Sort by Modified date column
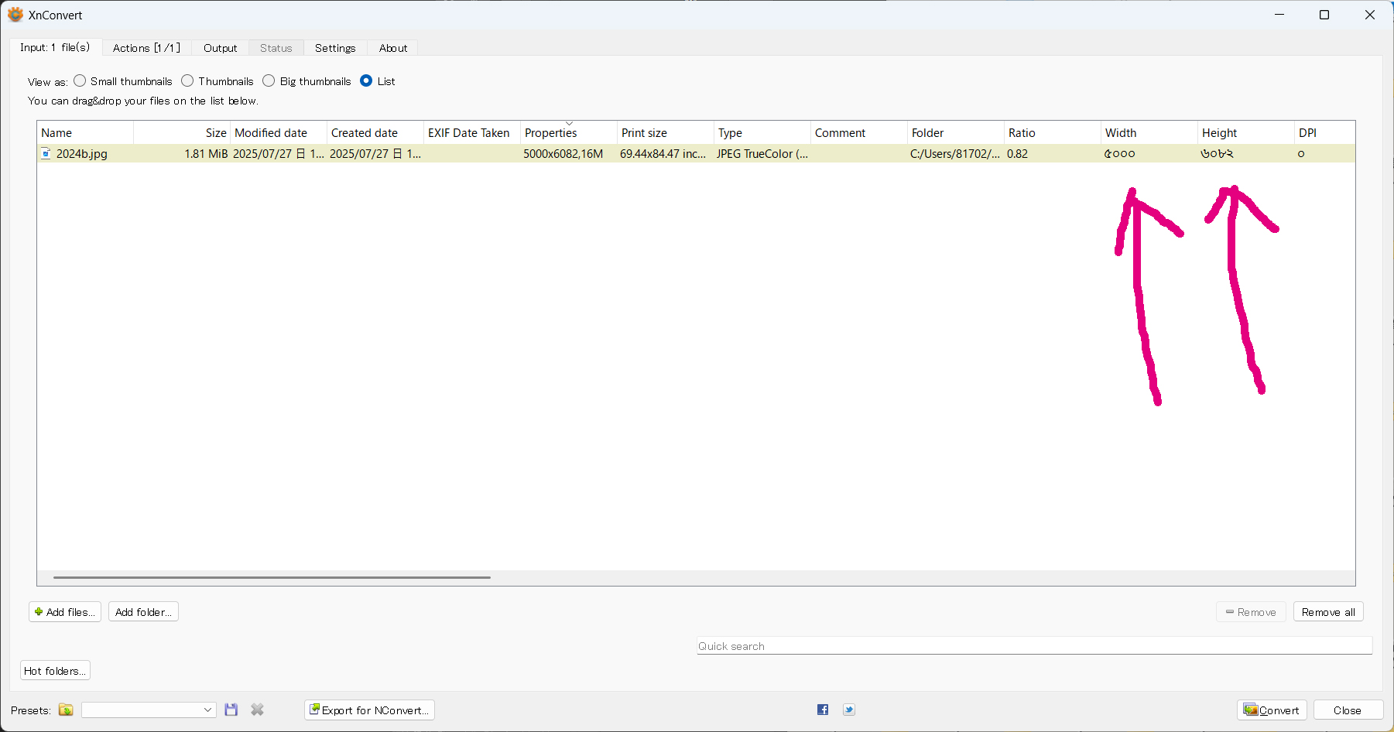This screenshot has width=1394, height=732. [279, 132]
